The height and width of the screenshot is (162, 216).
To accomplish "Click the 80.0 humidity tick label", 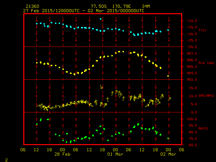I will click(x=193, y=132).
